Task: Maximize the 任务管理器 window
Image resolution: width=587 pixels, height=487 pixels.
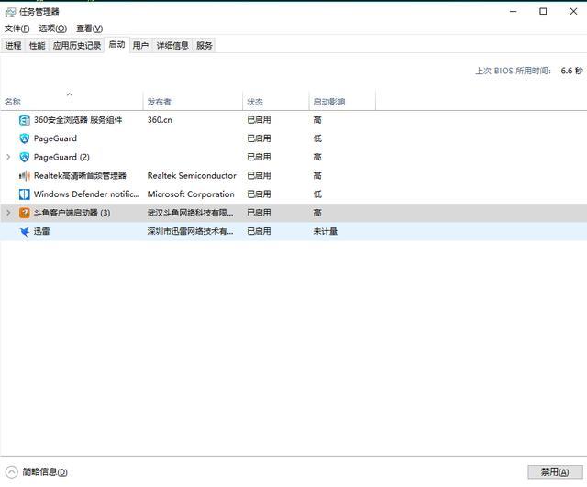Action: (543, 12)
